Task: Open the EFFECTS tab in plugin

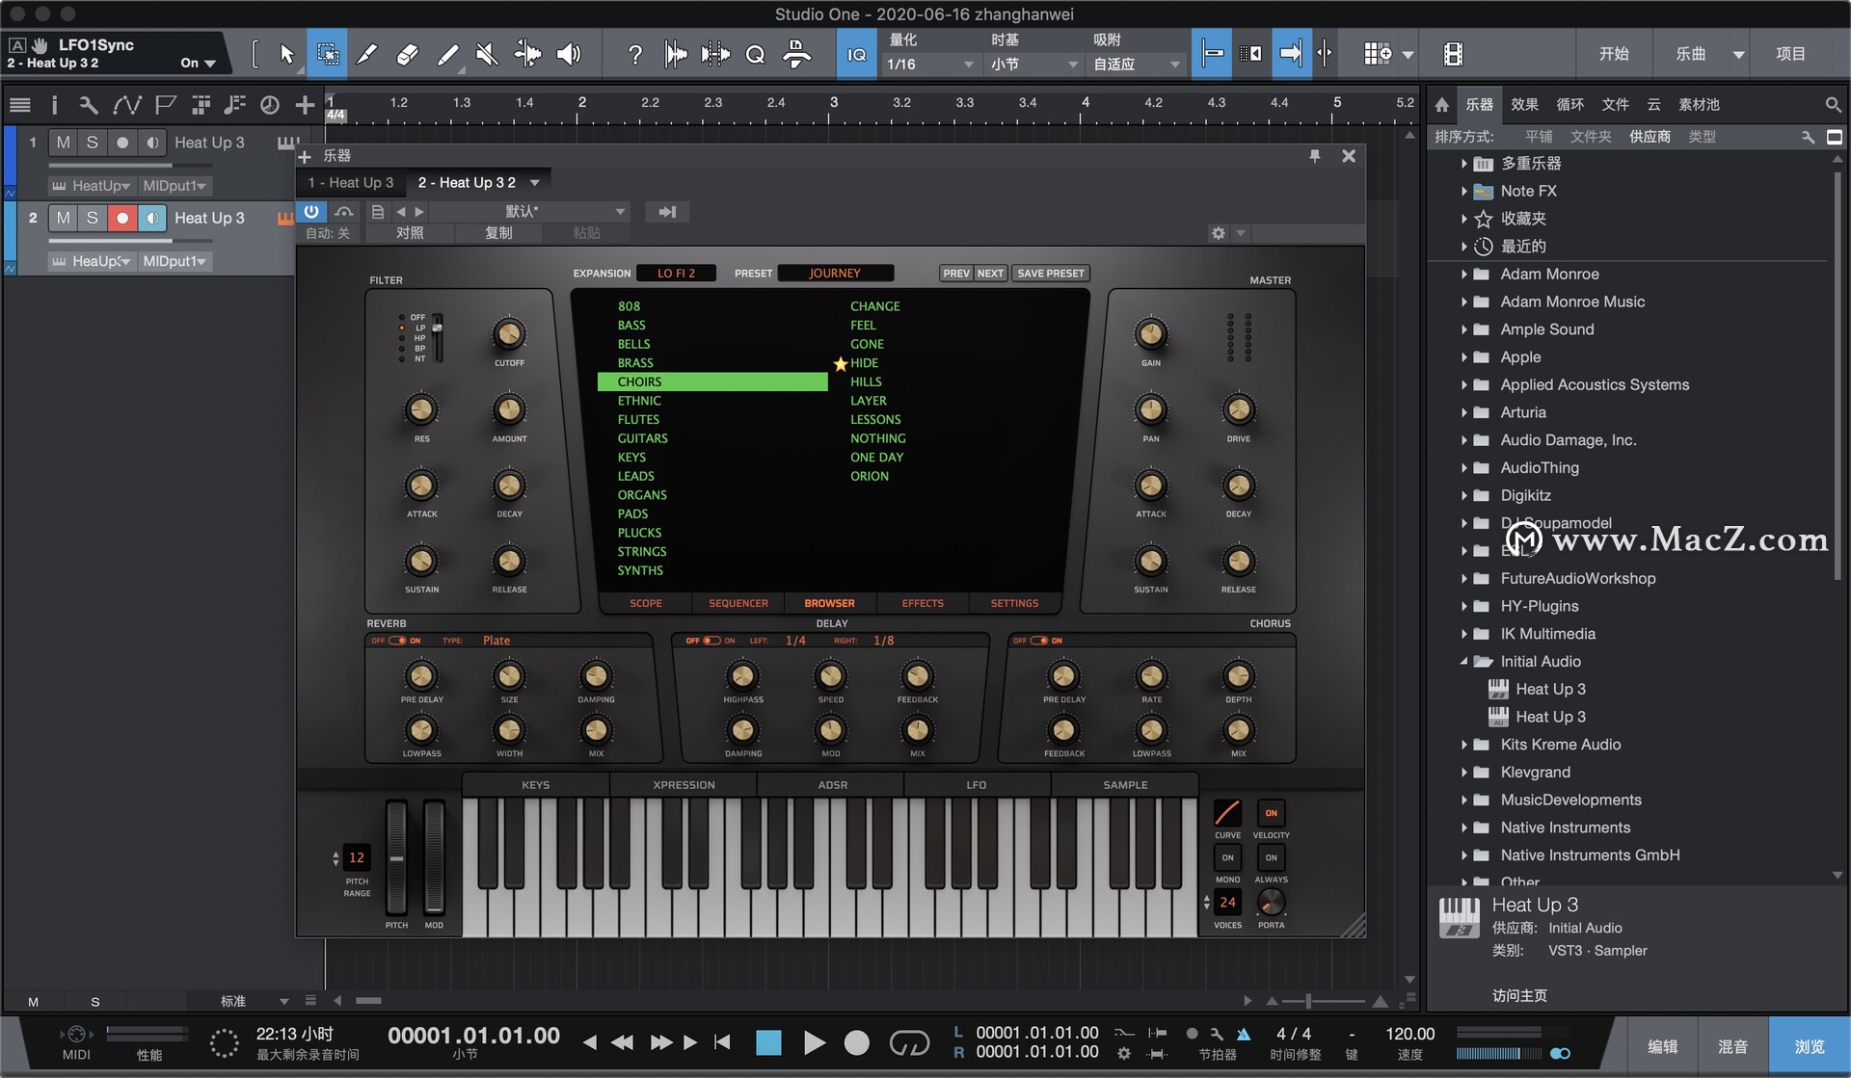Action: (923, 603)
